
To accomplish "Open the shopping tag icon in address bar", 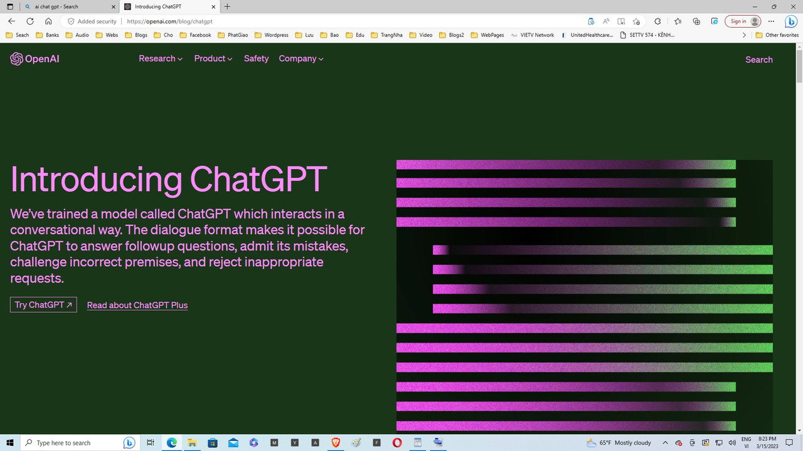I will (x=591, y=21).
